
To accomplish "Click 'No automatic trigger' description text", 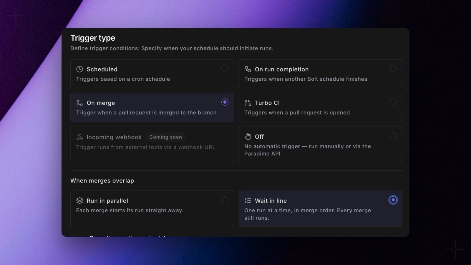I will (x=308, y=150).
